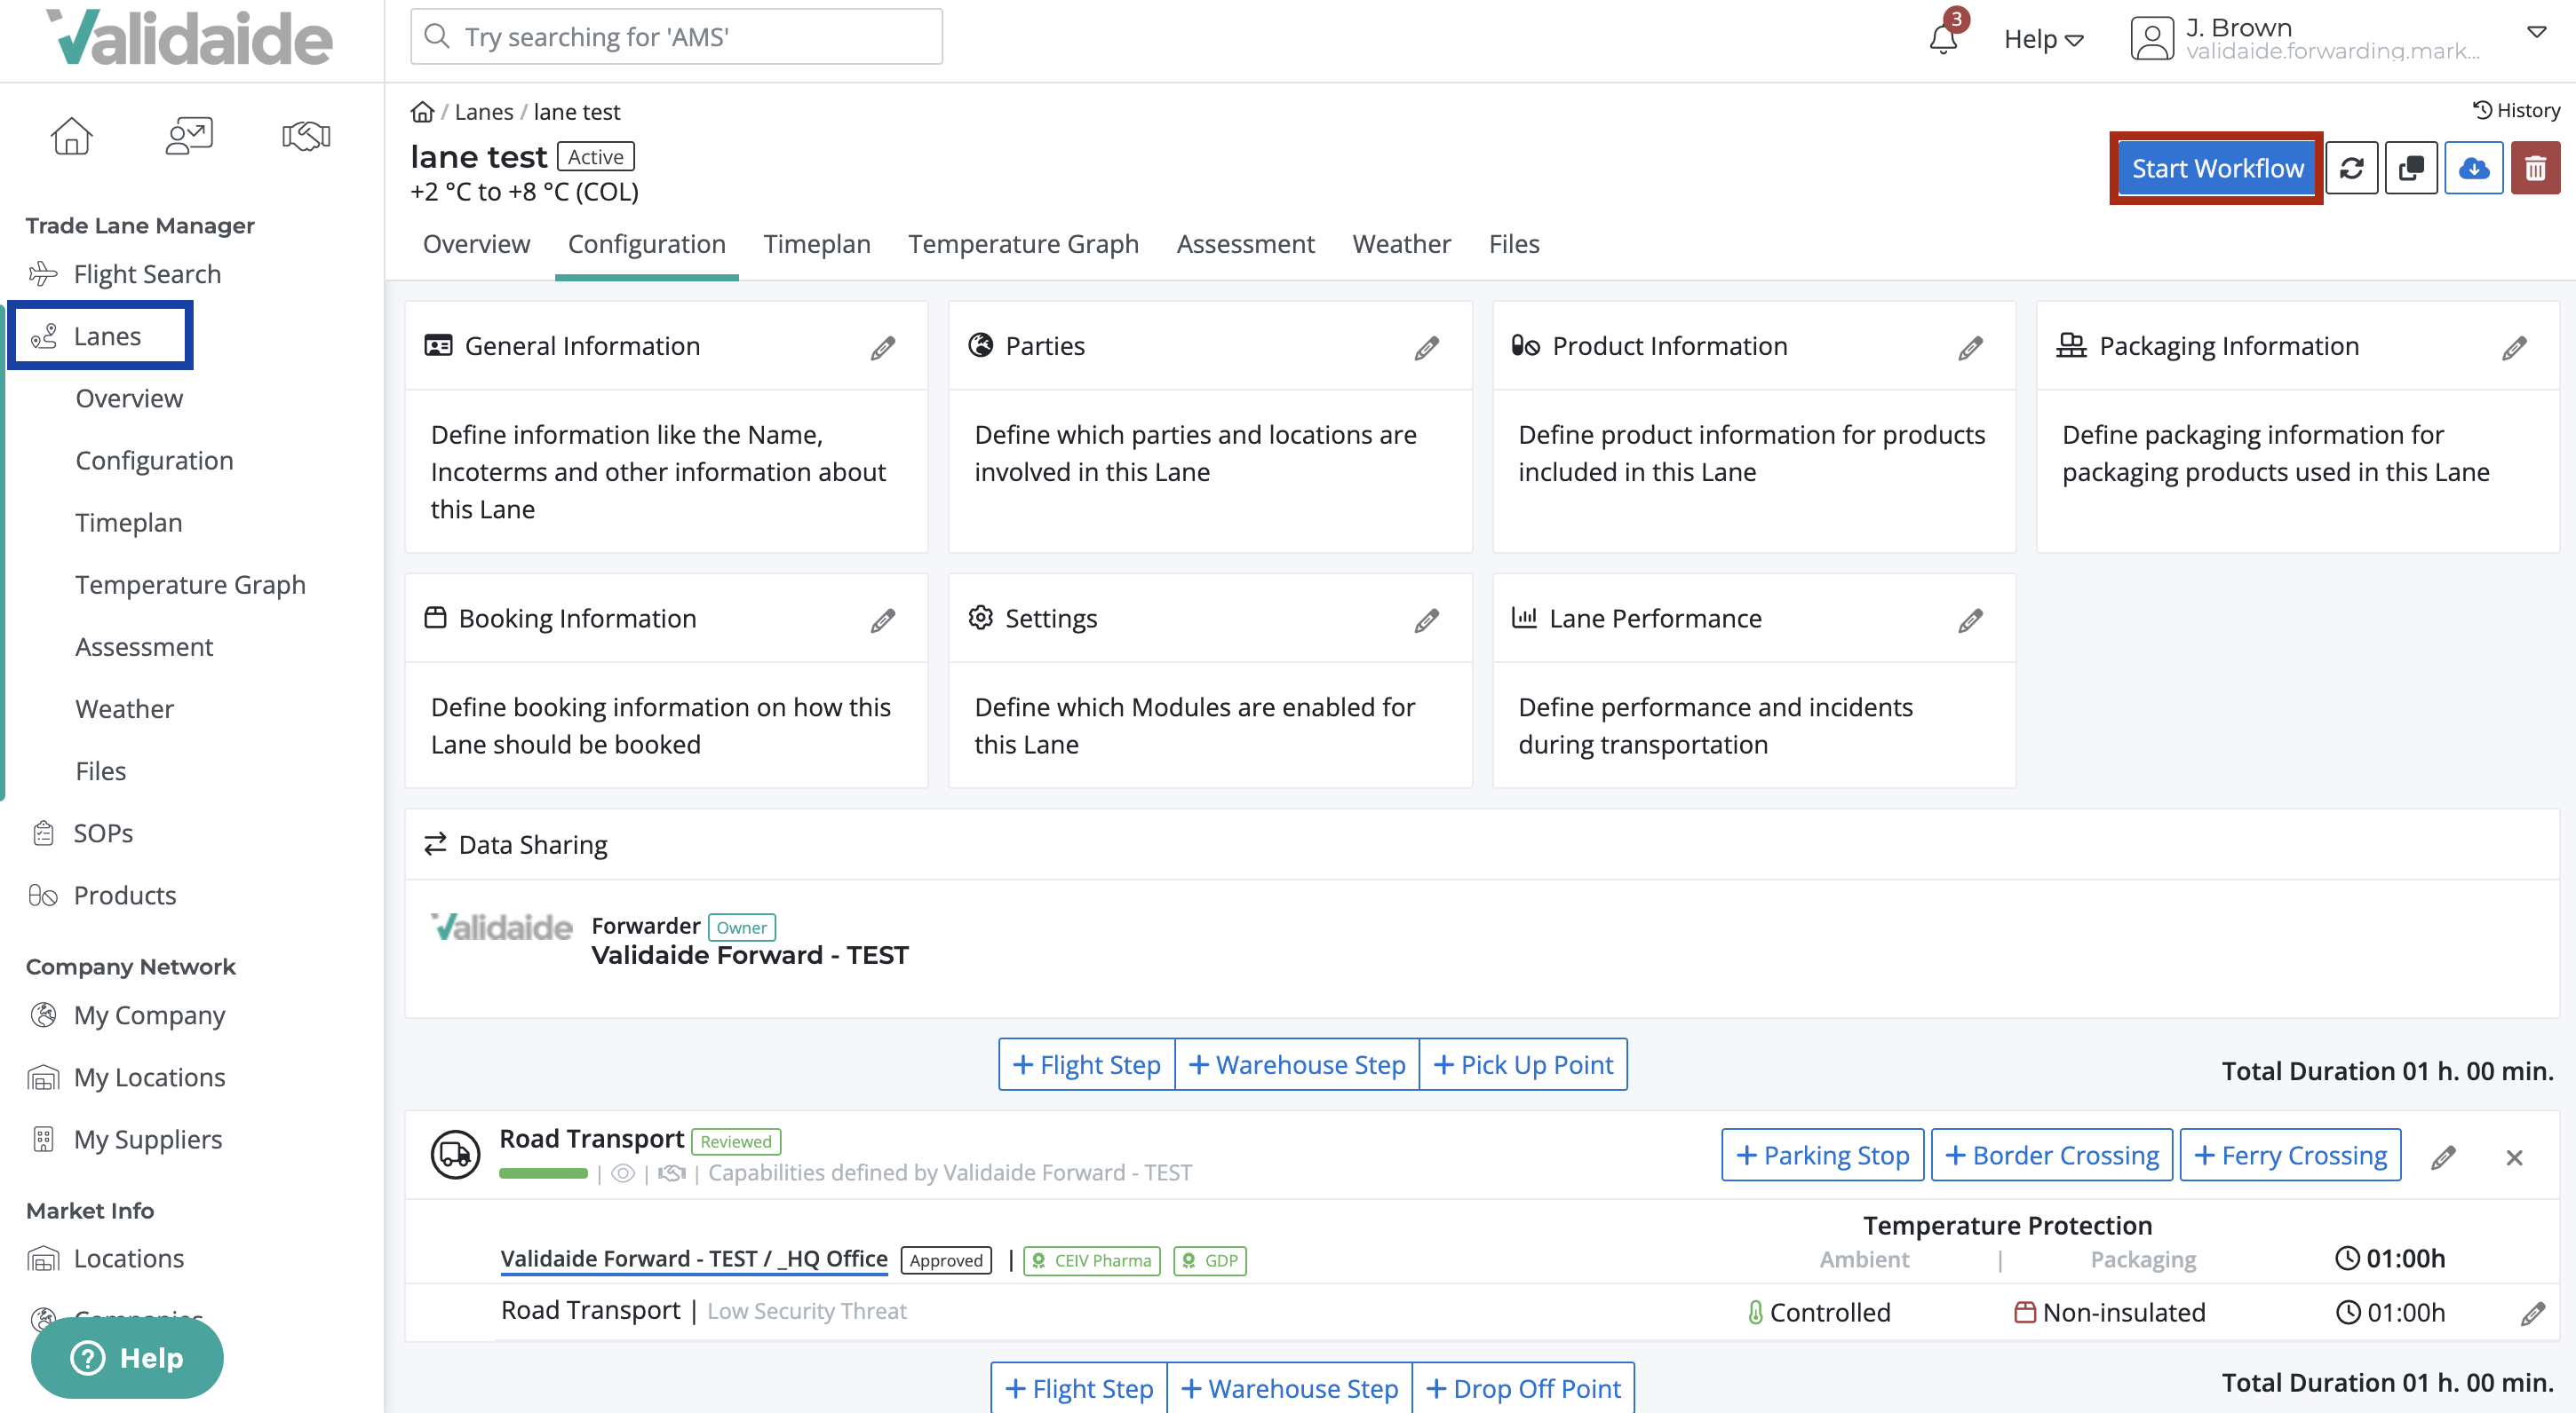2576x1413 pixels.
Task: Open the notifications bell
Action: [x=1943, y=38]
